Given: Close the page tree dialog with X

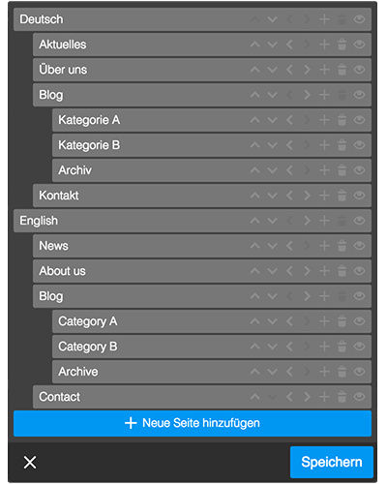Looking at the screenshot, I should pos(30,463).
